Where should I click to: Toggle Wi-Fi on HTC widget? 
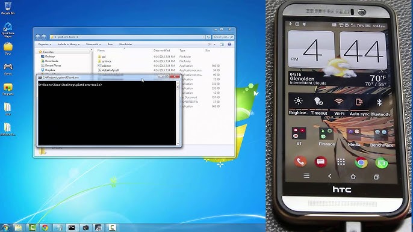pyautogui.click(x=339, y=106)
